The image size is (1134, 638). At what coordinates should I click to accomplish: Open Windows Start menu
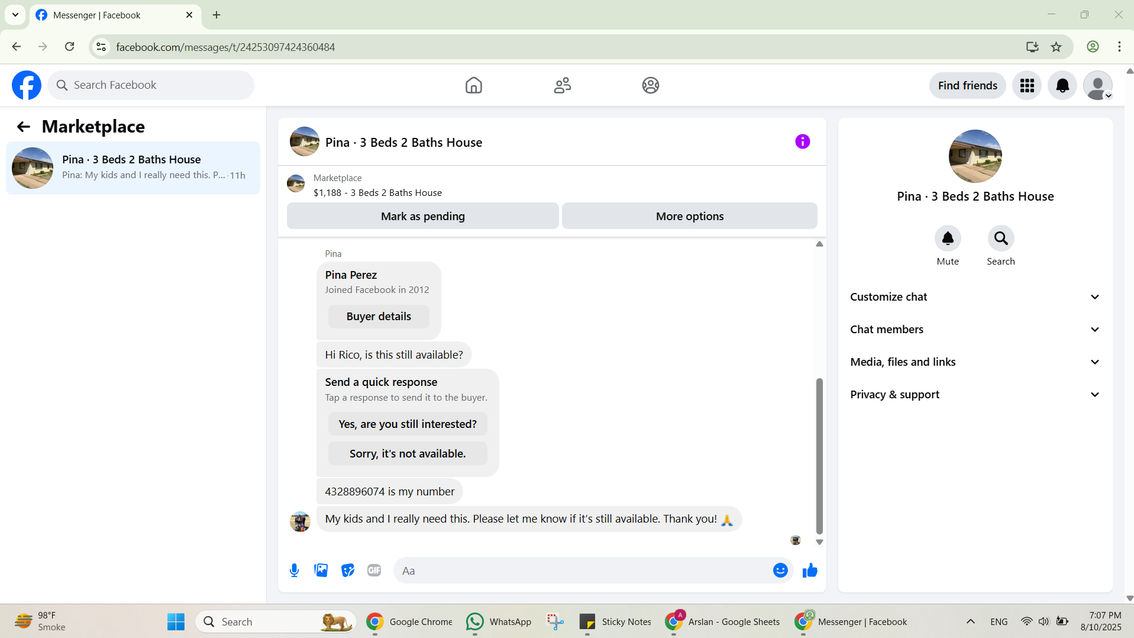tap(176, 622)
